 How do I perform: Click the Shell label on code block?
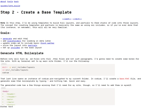click(4, 63)
